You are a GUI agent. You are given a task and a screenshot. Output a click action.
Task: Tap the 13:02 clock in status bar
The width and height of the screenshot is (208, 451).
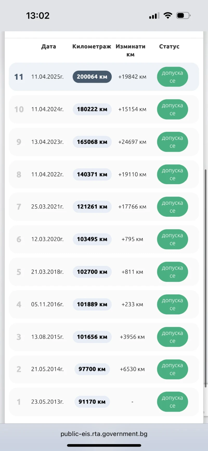[x=38, y=16]
